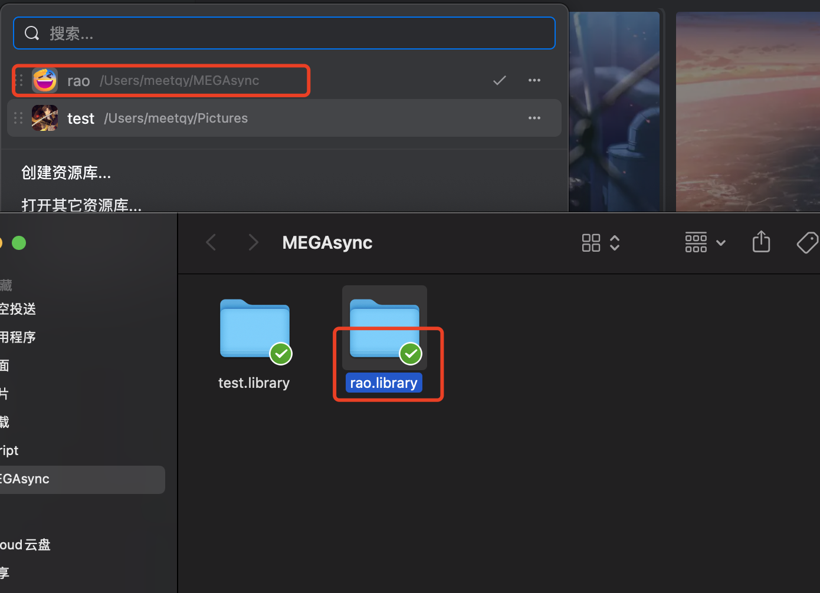Click the Finder back navigation arrow
The image size is (820, 593).
pos(211,242)
